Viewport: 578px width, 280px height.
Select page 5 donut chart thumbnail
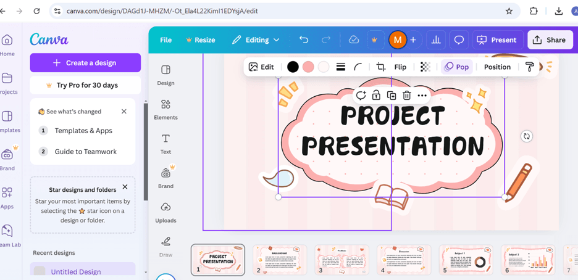point(466,260)
